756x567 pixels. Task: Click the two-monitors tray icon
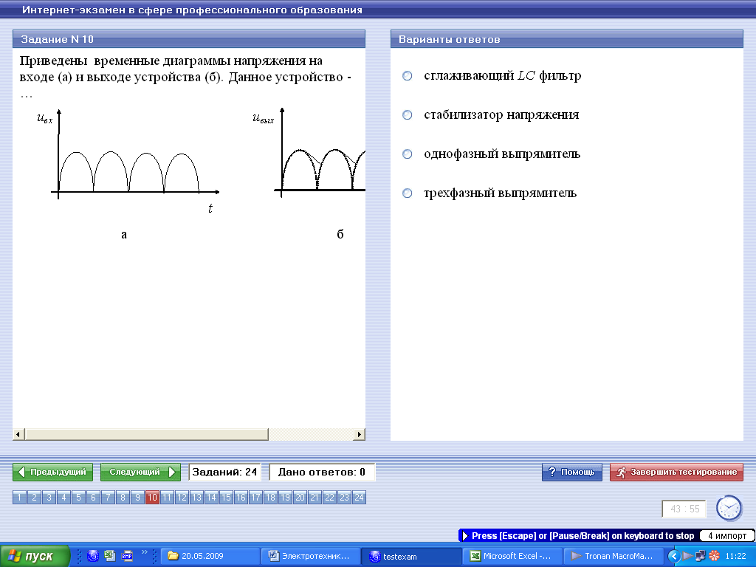point(701,557)
